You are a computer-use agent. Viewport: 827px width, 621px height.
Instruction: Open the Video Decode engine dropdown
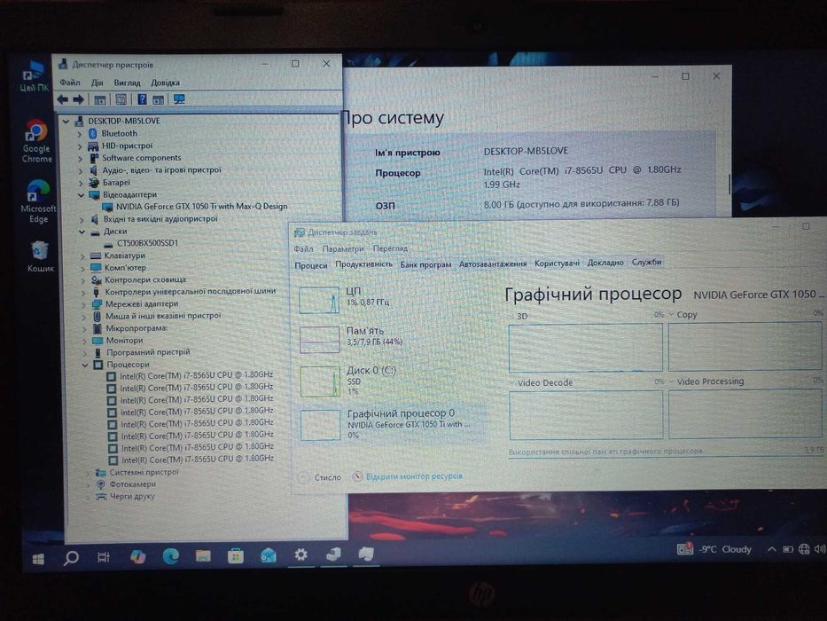(x=512, y=383)
